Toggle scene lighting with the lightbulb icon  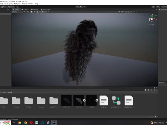tap(31, 12)
